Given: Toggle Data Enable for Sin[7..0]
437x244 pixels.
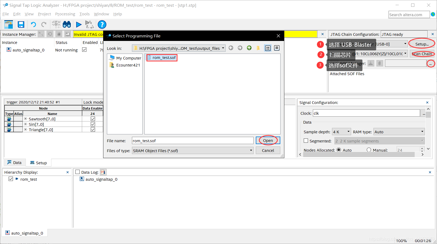Looking at the screenshot, I should point(93,124).
